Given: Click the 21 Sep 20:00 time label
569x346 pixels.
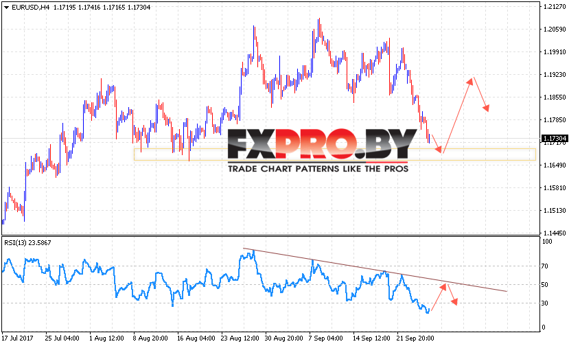Looking at the screenshot, I should coord(415,338).
